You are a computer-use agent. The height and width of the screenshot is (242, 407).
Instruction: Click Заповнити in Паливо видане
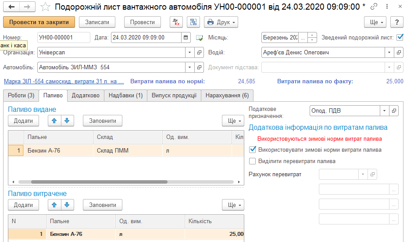(103, 121)
